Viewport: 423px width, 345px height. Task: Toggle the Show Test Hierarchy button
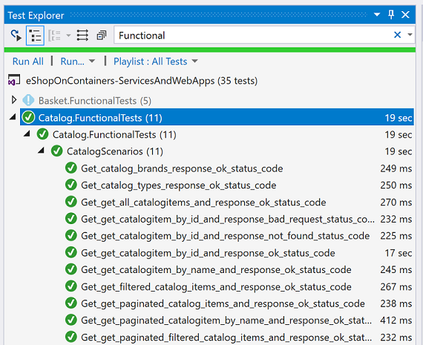point(35,36)
